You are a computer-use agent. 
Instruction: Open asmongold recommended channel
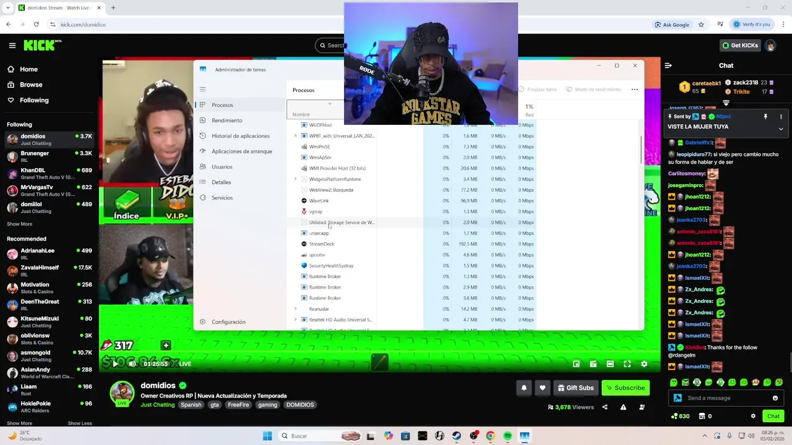pos(49,355)
